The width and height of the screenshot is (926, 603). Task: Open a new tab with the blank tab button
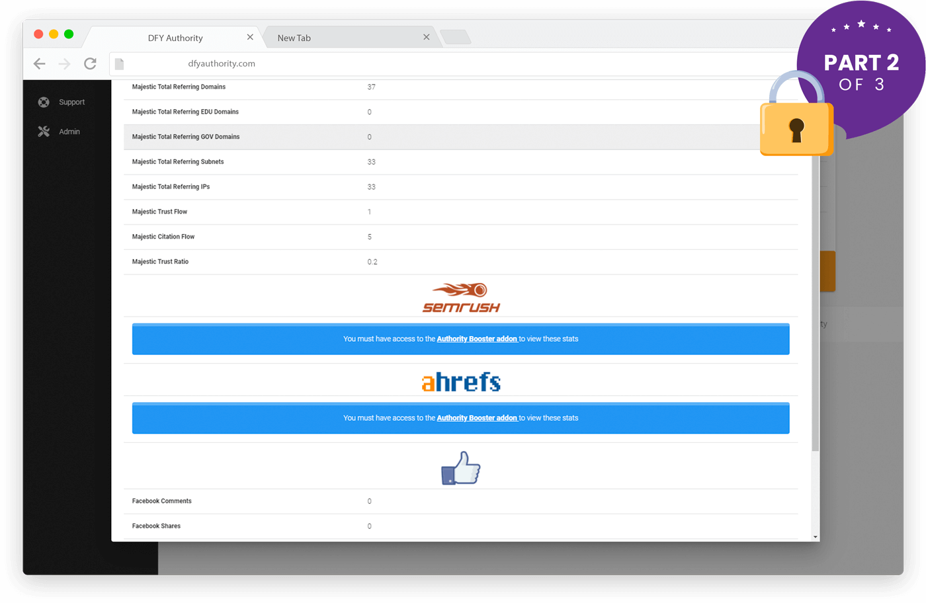pos(456,37)
